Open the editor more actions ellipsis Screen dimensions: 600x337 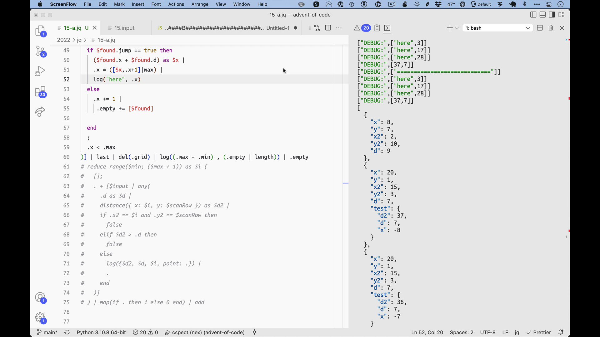point(339,28)
